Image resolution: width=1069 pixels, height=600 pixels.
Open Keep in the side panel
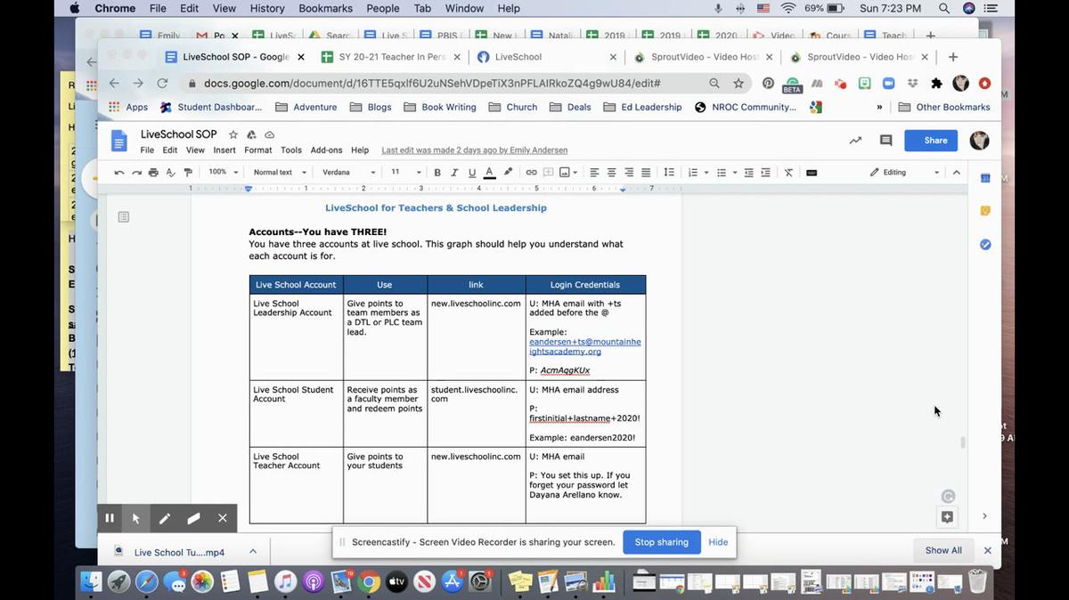coord(985,211)
